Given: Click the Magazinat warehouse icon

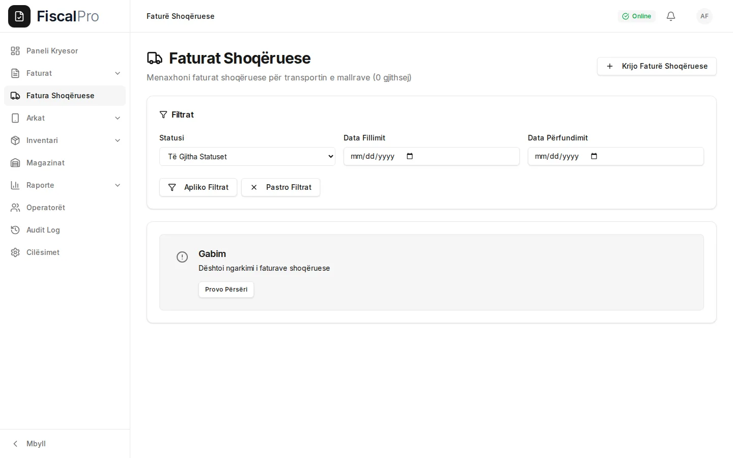Looking at the screenshot, I should point(15,163).
